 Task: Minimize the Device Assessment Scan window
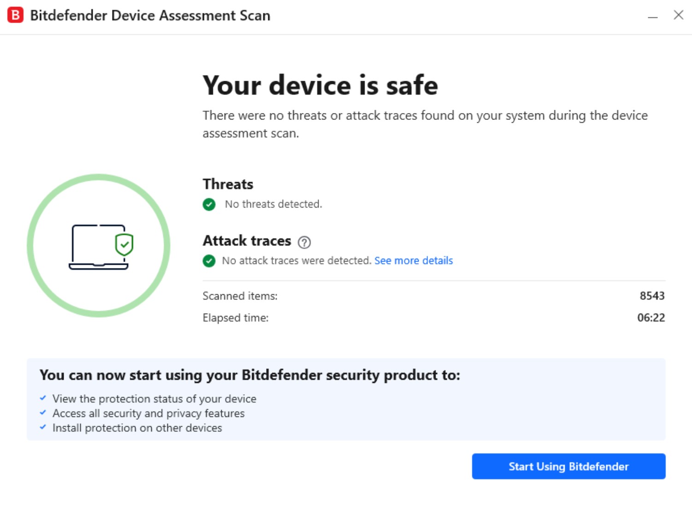click(x=652, y=16)
